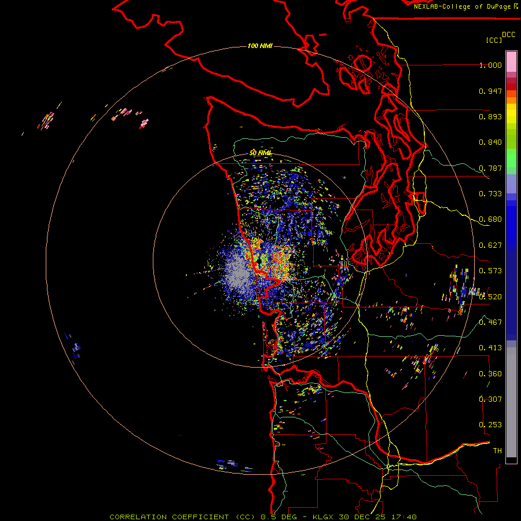Click the 50 NMI range ring label
This screenshot has width=521, height=521.
[x=260, y=153]
